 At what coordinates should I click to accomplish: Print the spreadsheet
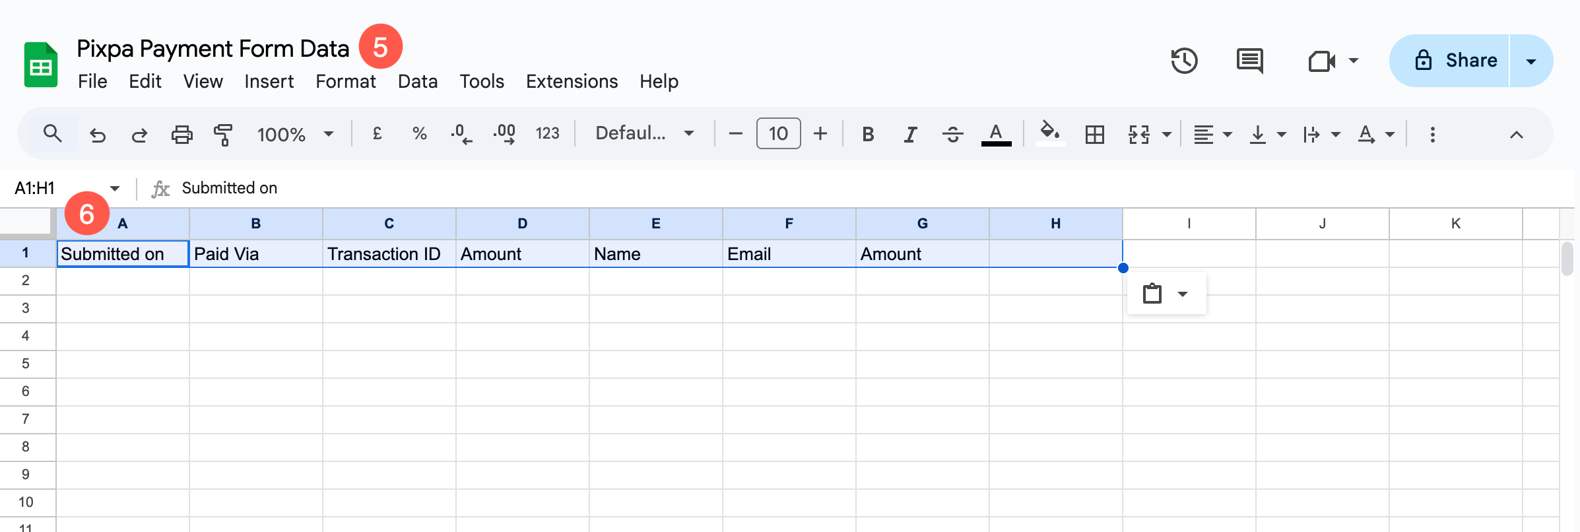(x=182, y=135)
